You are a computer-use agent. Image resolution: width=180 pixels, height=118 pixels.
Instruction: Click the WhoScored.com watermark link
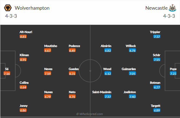pyautogui.click(x=90, y=114)
